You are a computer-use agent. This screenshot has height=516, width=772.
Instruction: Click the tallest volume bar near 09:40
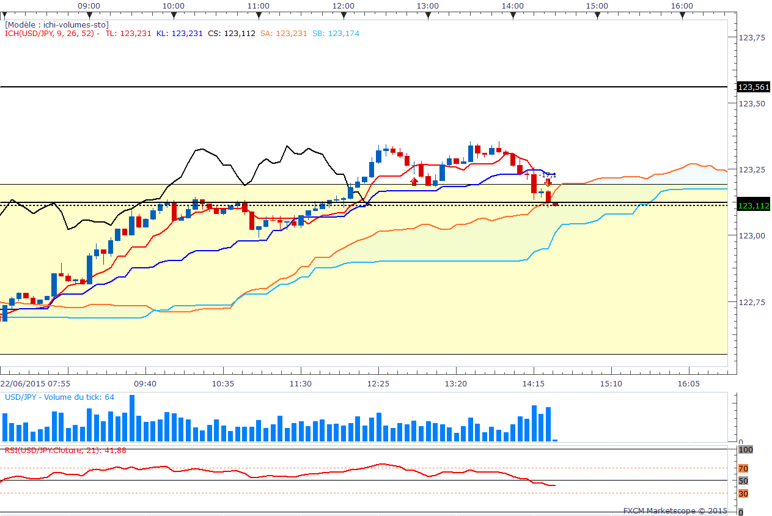132,418
